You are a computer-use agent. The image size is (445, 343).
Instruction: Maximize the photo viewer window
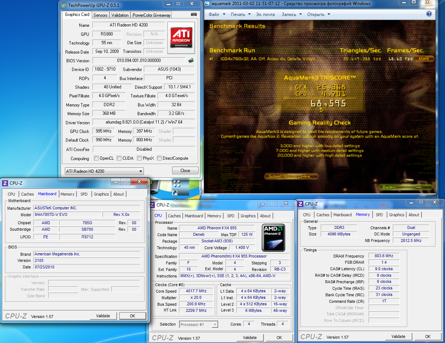pos(415,3)
